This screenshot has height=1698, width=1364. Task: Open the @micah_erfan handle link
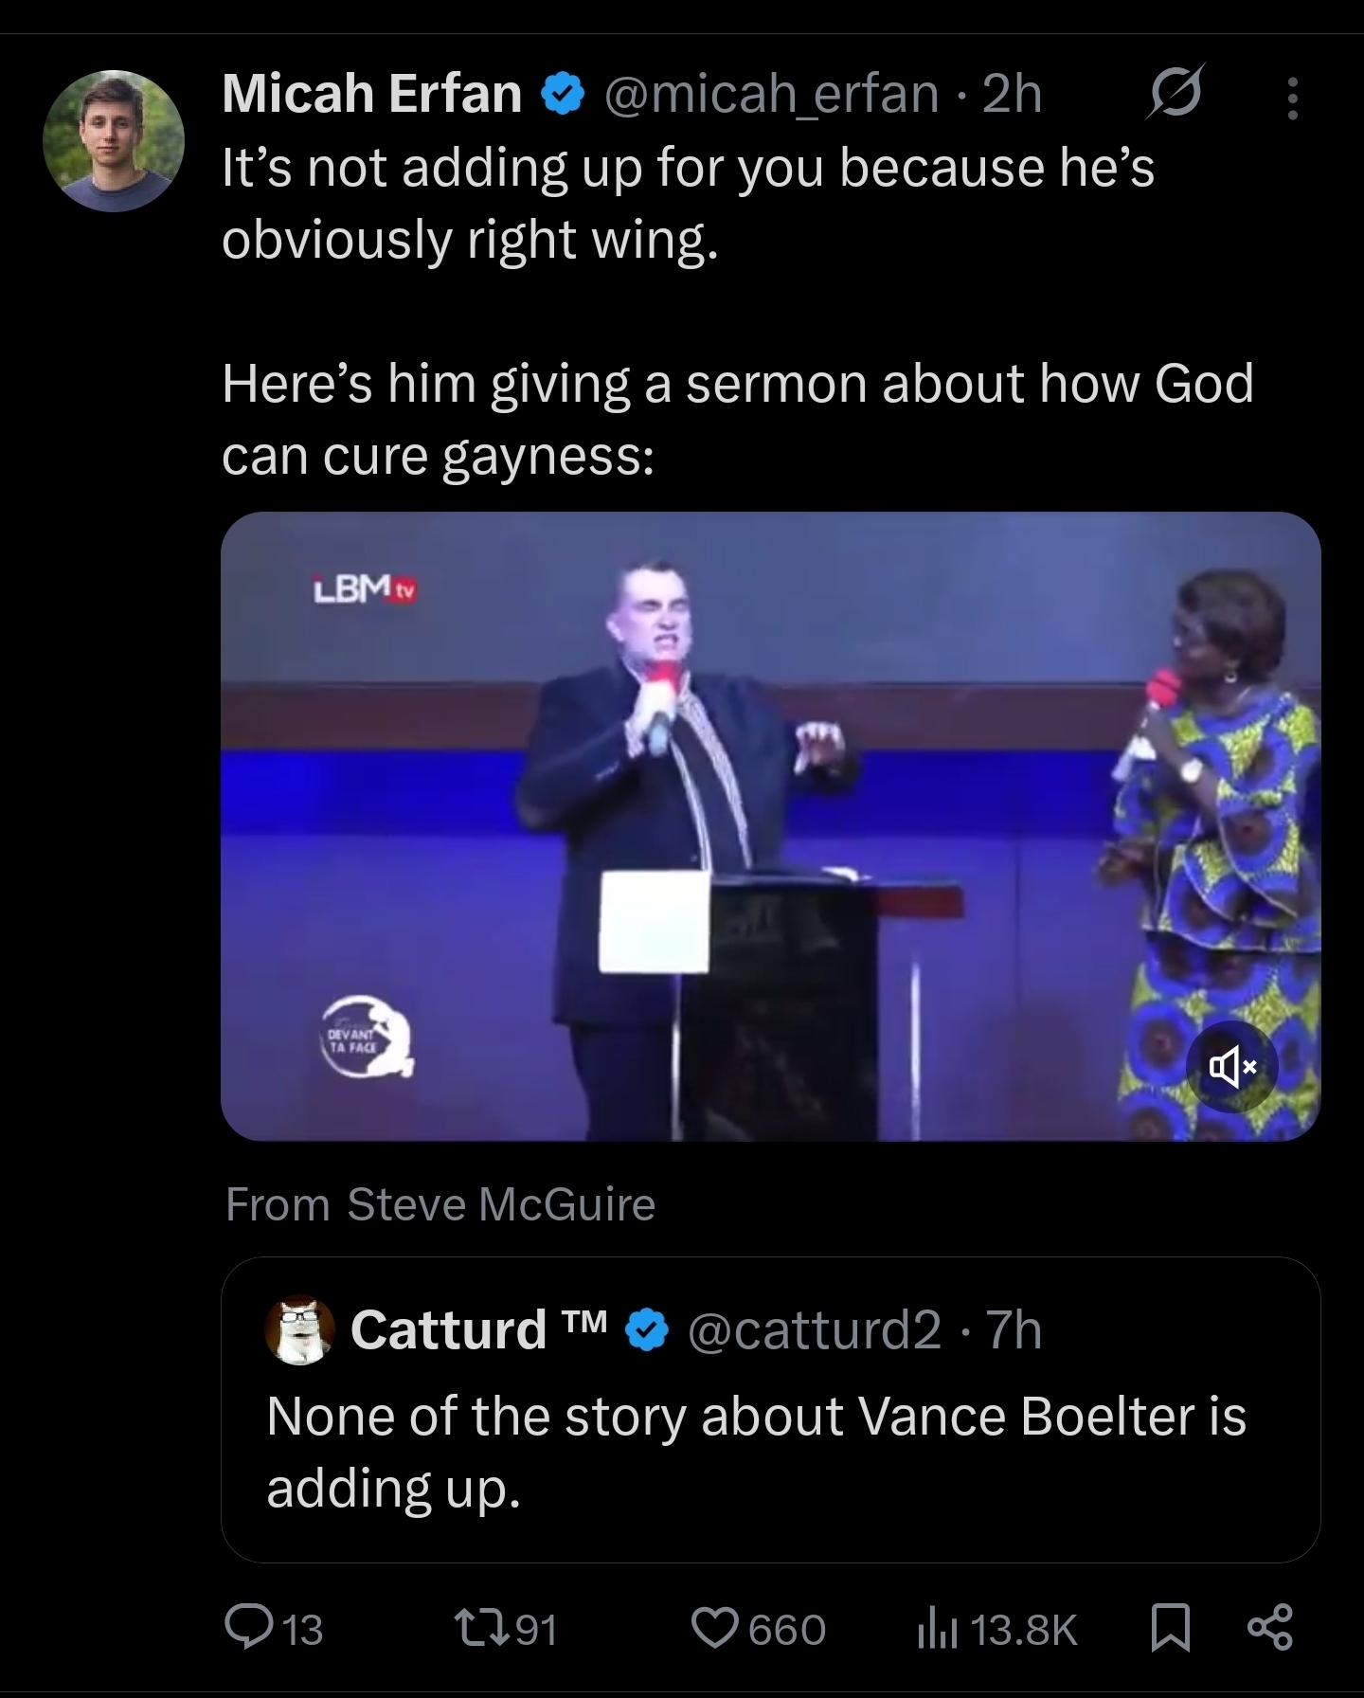771,94
